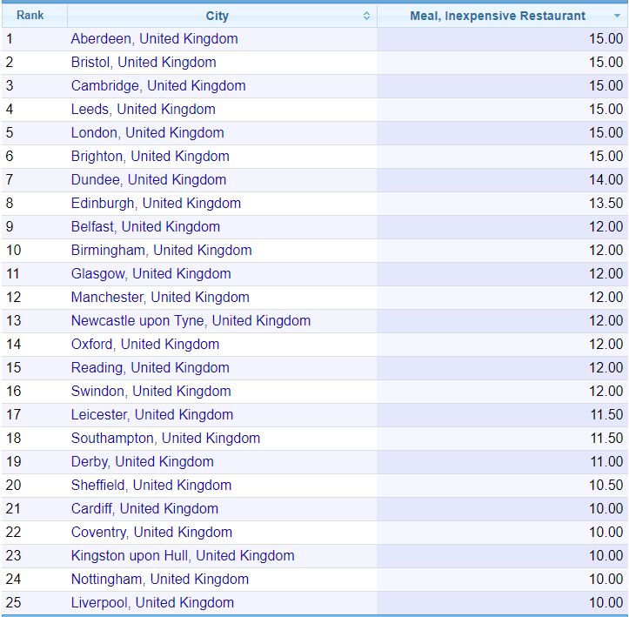This screenshot has height=617, width=629.
Task: Open Derby, United Kingdom link
Action: coord(143,461)
